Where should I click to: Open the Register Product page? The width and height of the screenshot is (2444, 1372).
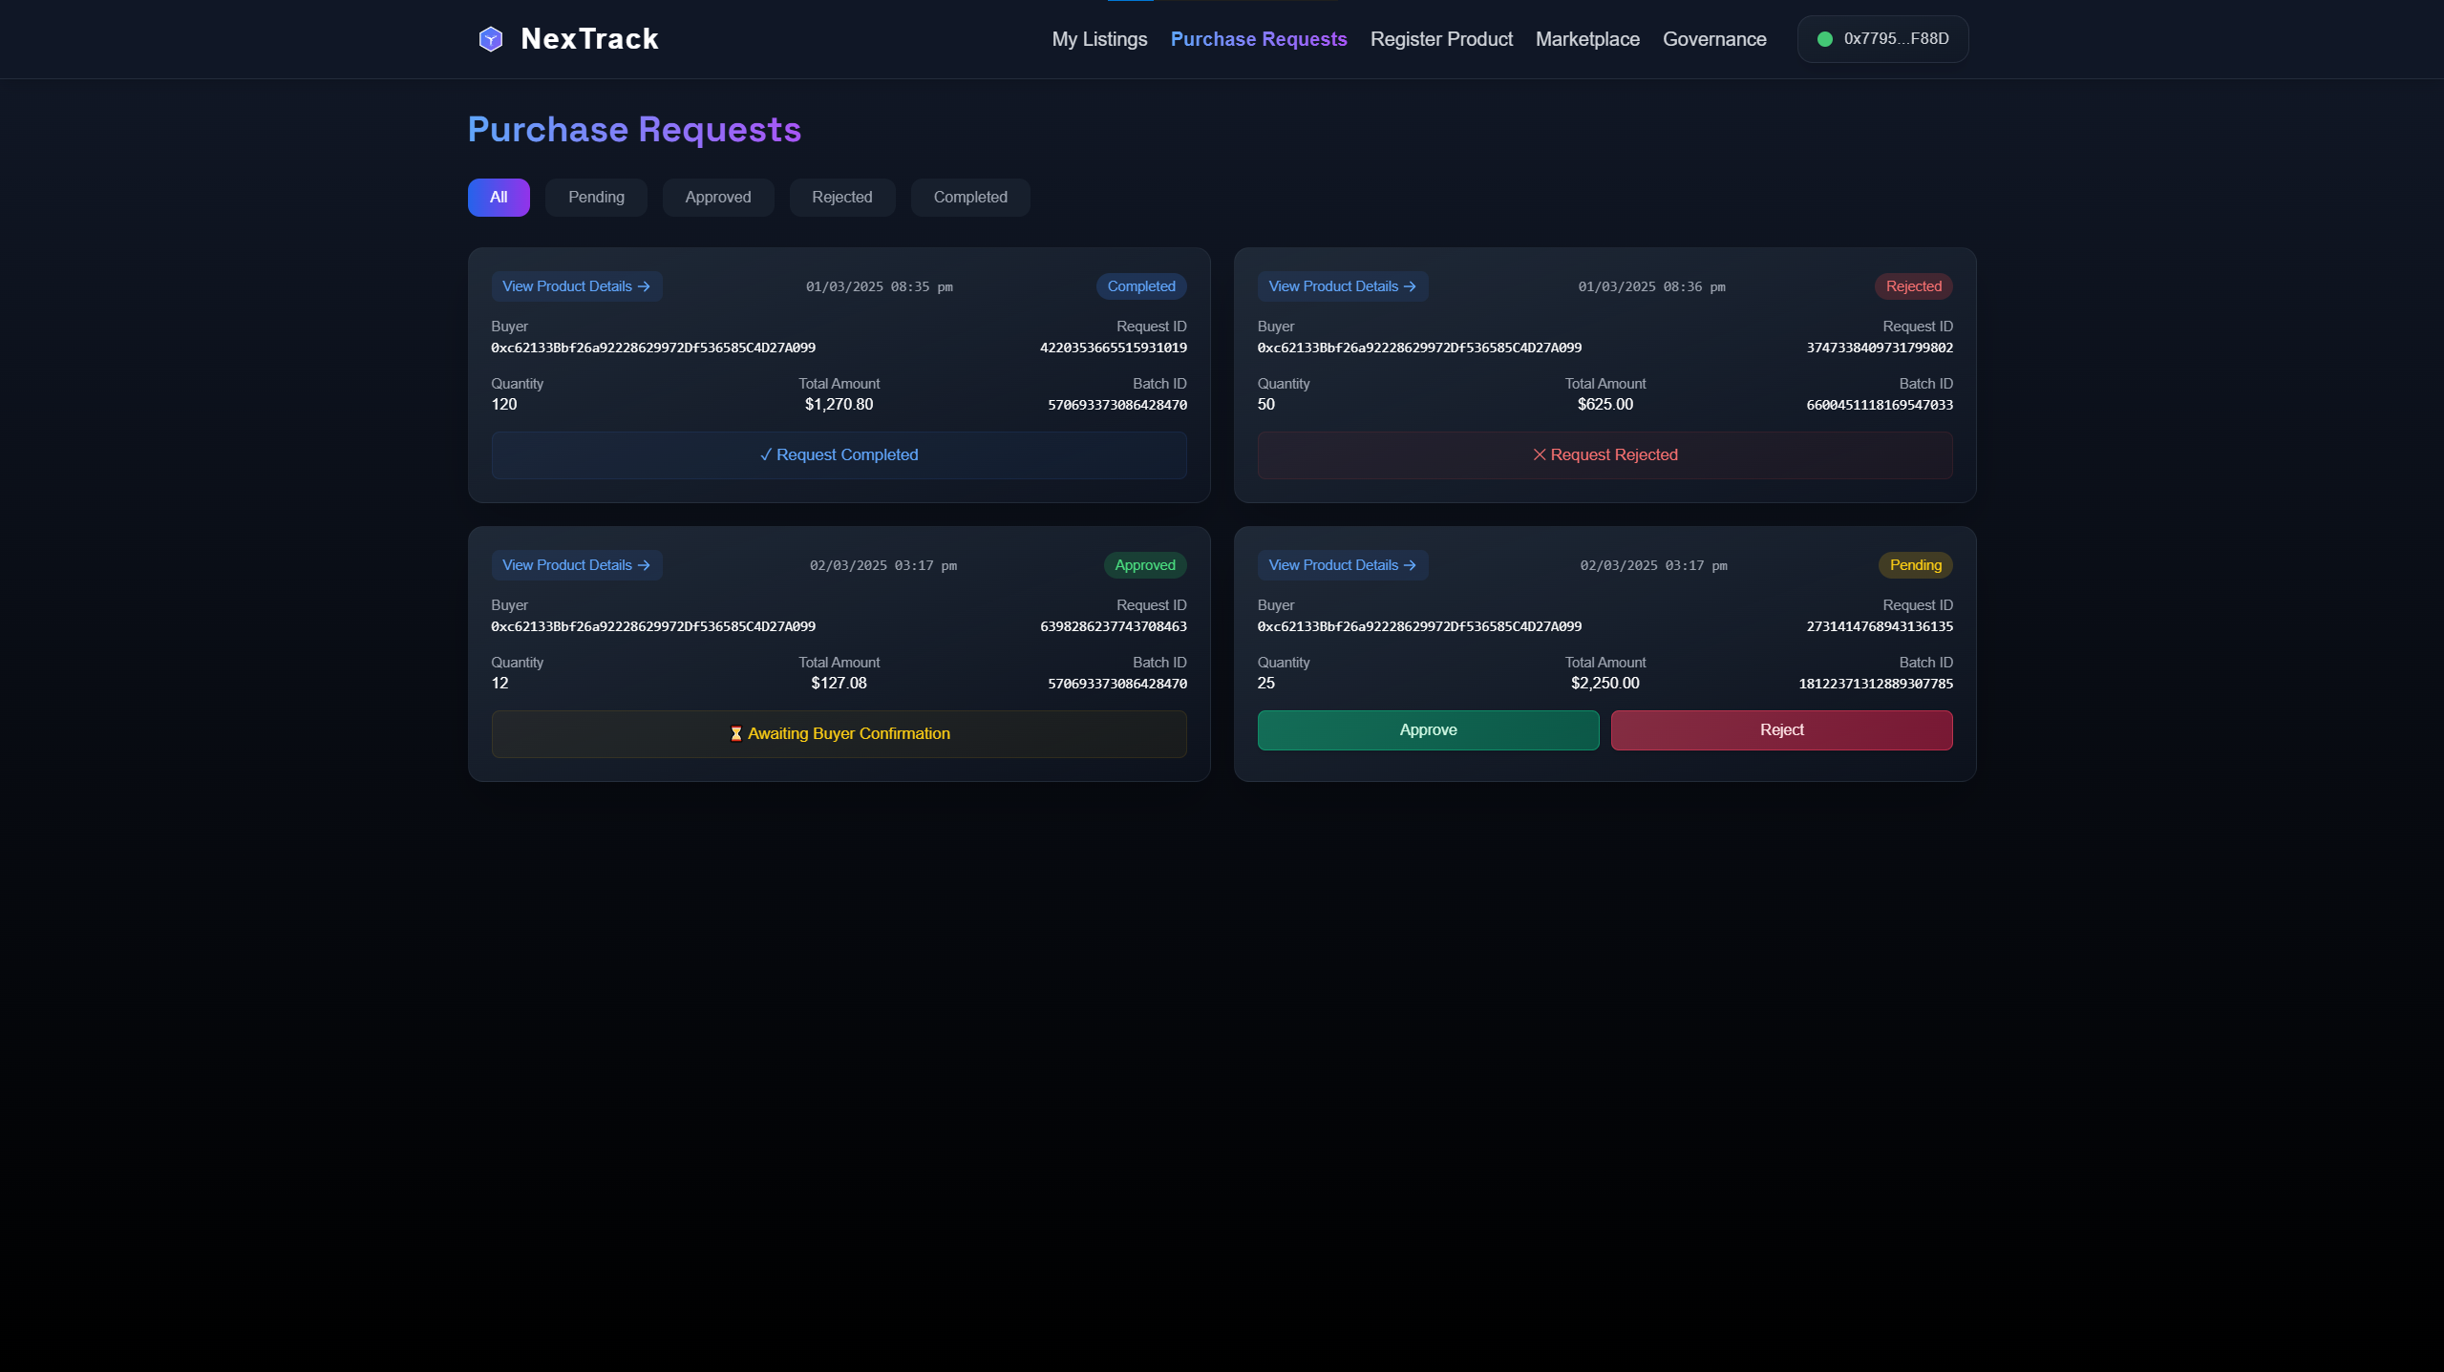pos(1441,39)
